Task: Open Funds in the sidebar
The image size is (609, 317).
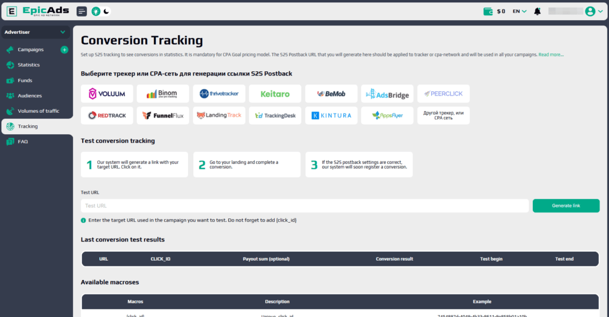Action: pos(25,80)
